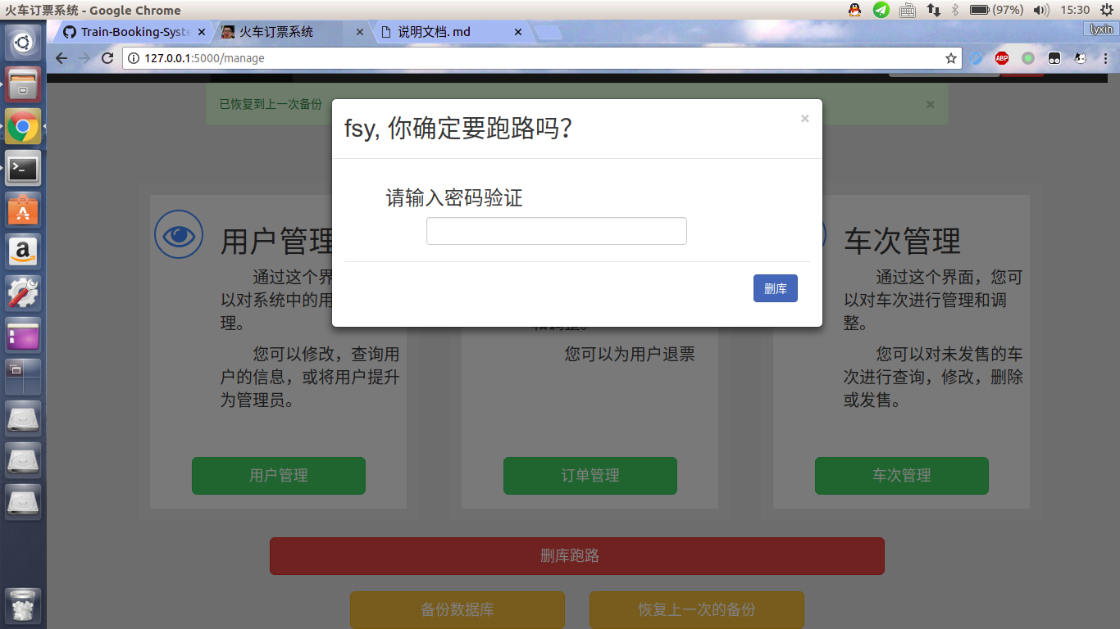
Task: Click the second drive icon in the launcher
Action: point(23,460)
